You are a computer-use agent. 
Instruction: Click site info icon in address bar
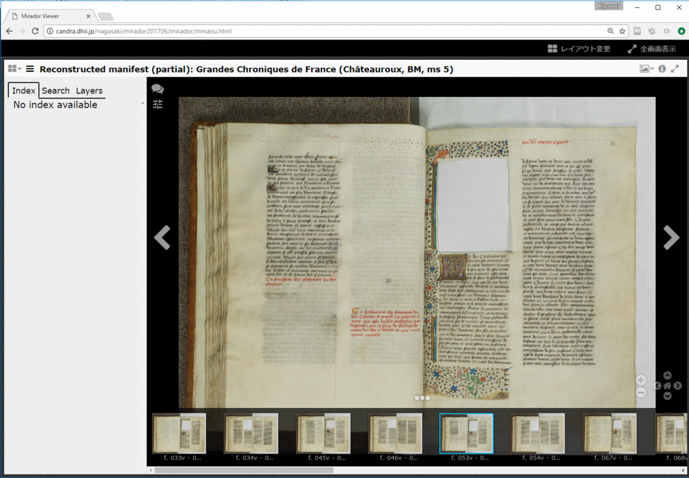pyautogui.click(x=50, y=31)
